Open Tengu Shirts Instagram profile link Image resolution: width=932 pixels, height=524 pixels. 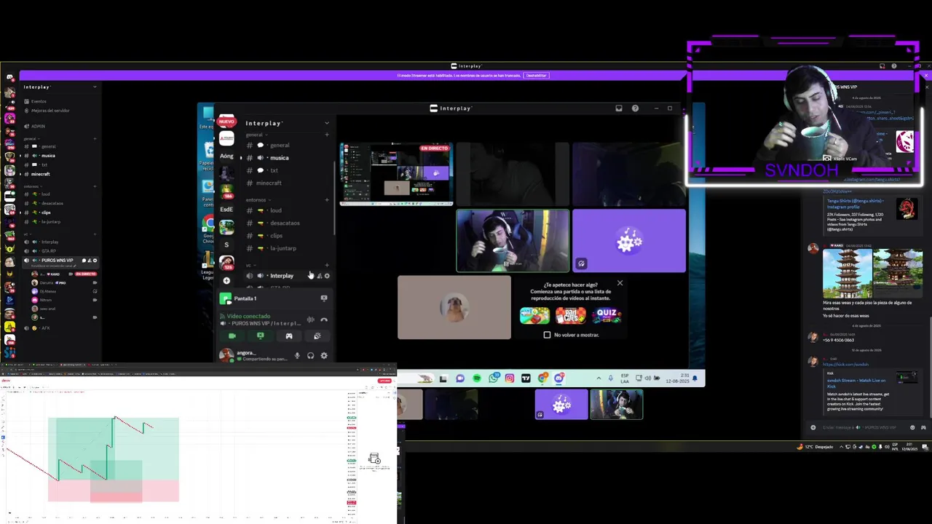(x=855, y=204)
